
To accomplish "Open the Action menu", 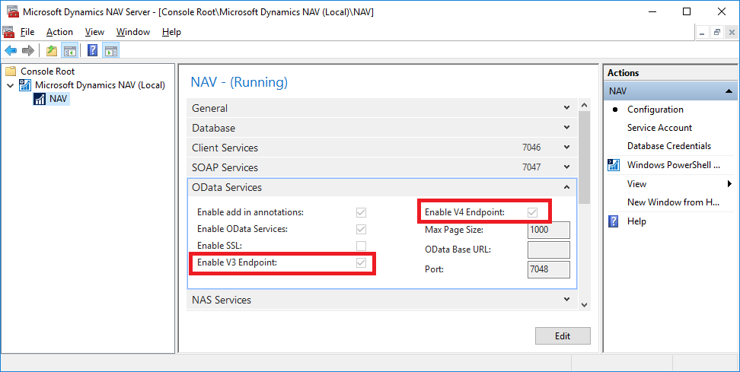I will 59,32.
